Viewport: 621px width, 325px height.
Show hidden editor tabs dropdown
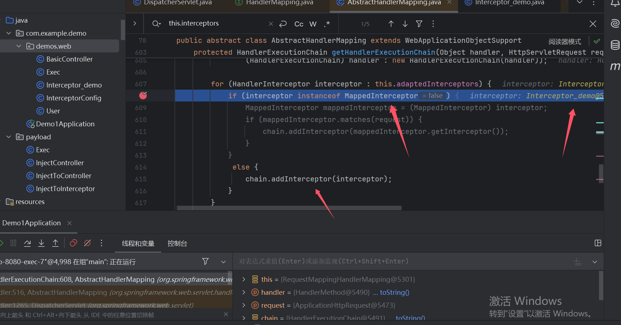coord(580,3)
